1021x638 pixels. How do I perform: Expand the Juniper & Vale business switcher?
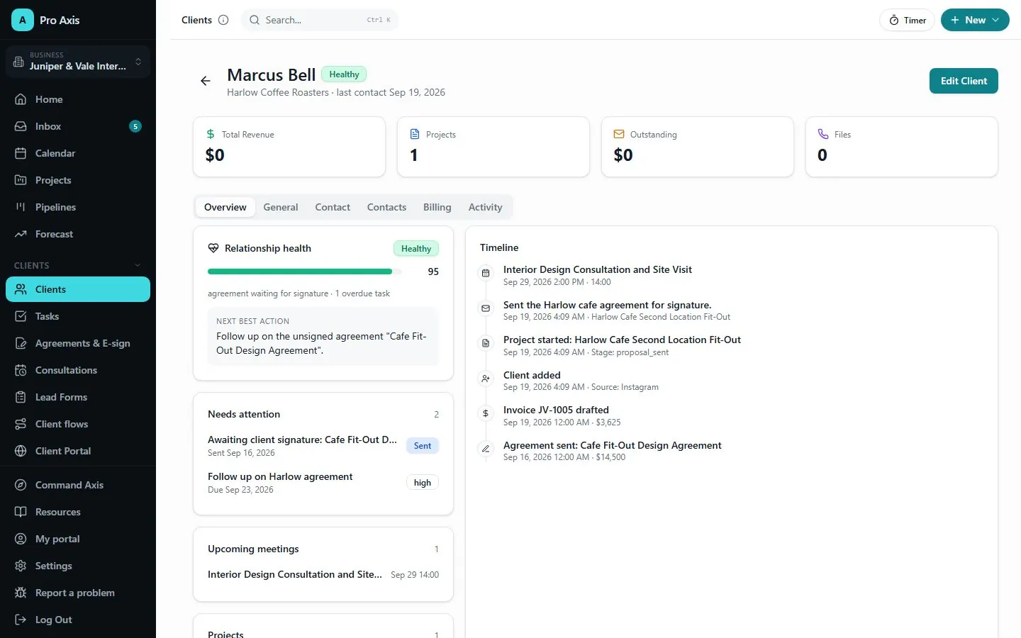(78, 62)
